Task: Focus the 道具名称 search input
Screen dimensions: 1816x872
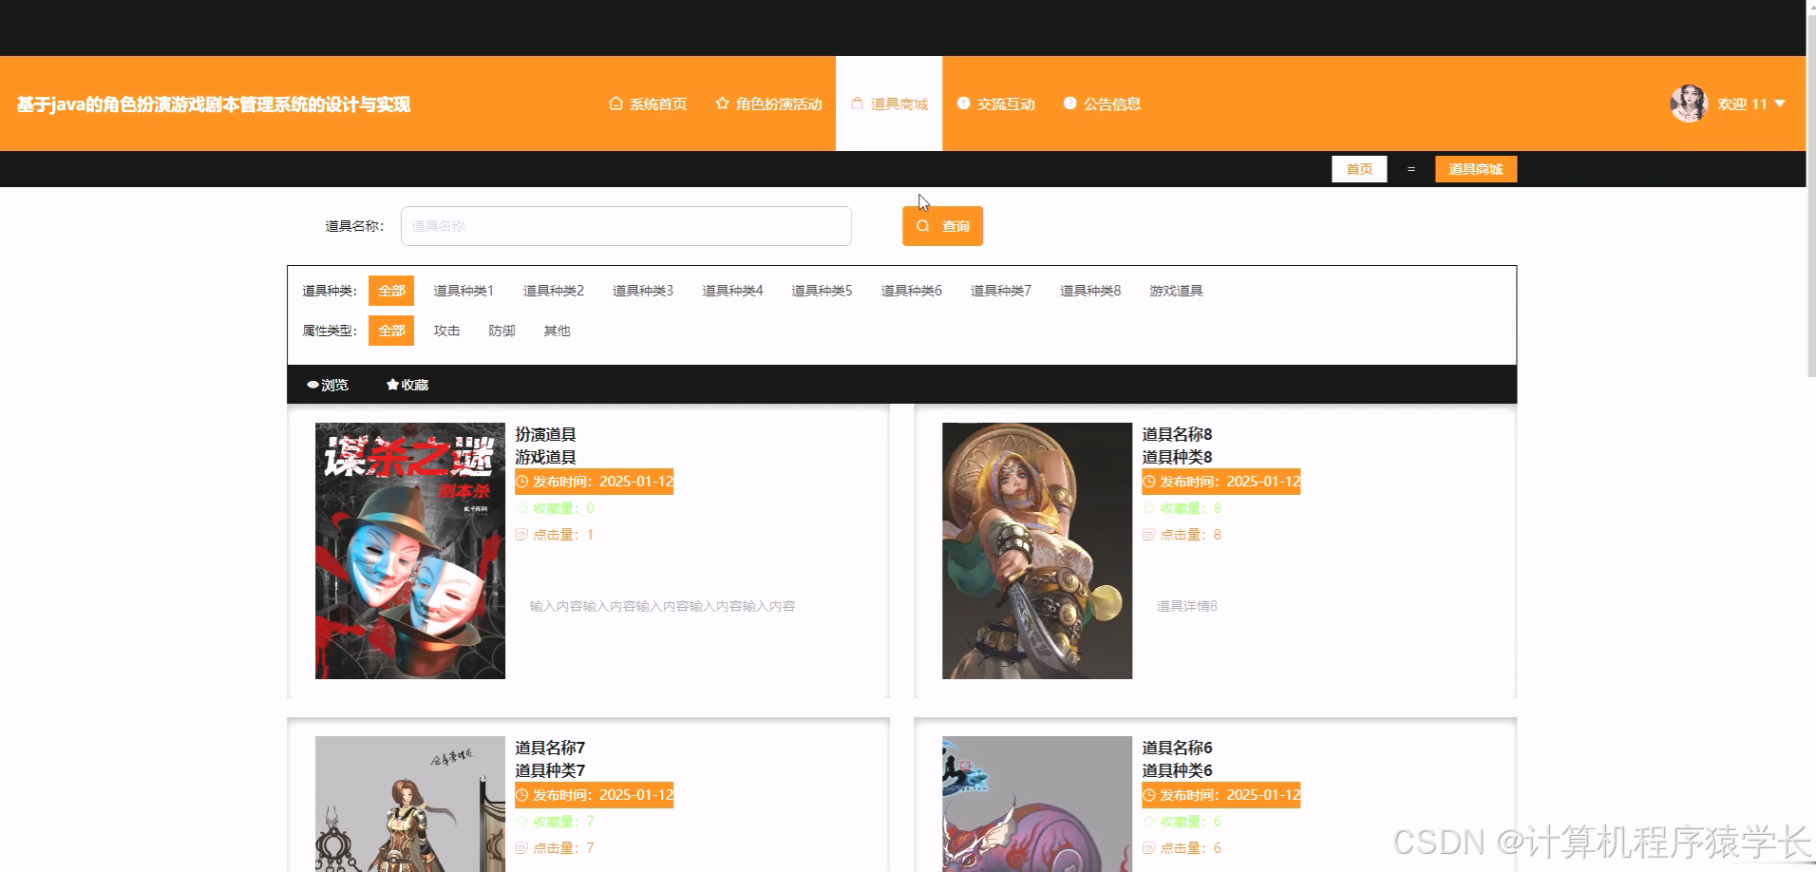Action: point(626,226)
